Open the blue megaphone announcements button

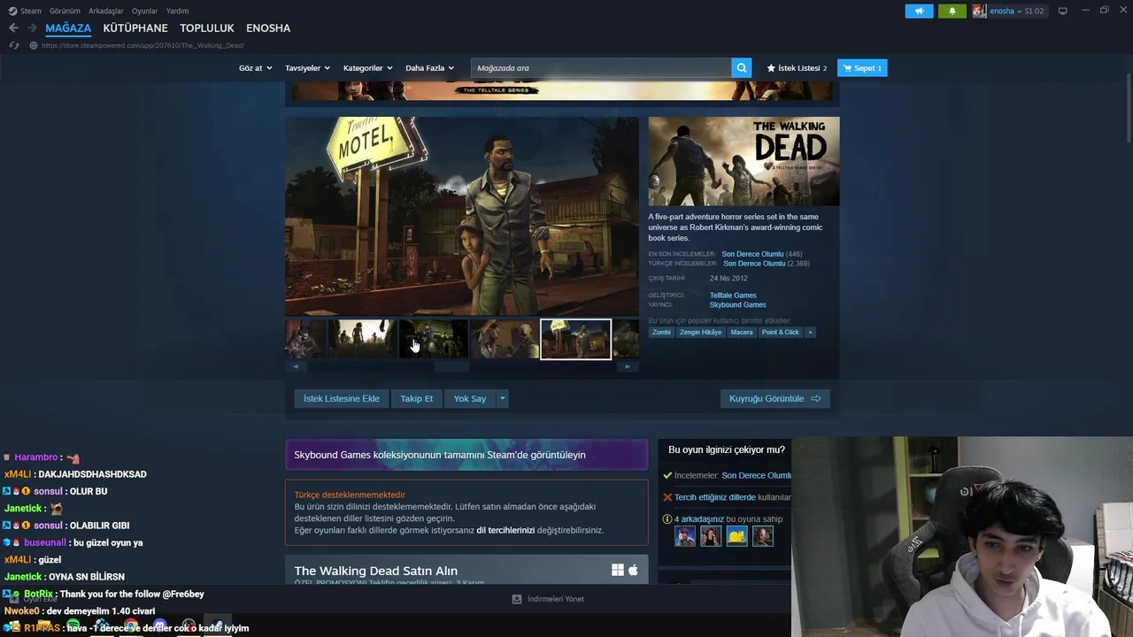pos(919,11)
